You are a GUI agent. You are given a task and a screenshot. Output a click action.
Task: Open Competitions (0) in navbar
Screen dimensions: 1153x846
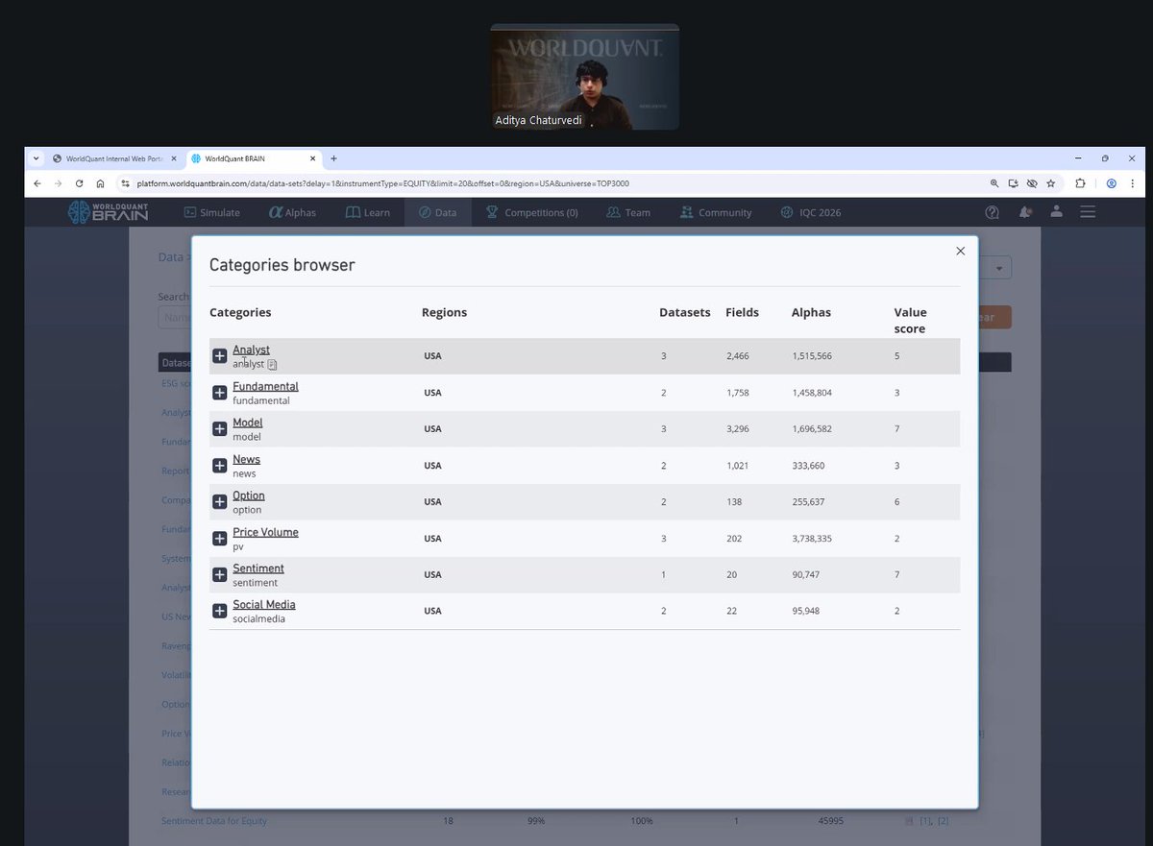pyautogui.click(x=532, y=212)
